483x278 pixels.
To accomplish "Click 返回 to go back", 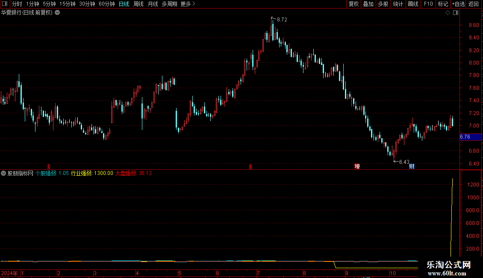I will pyautogui.click(x=474, y=4).
